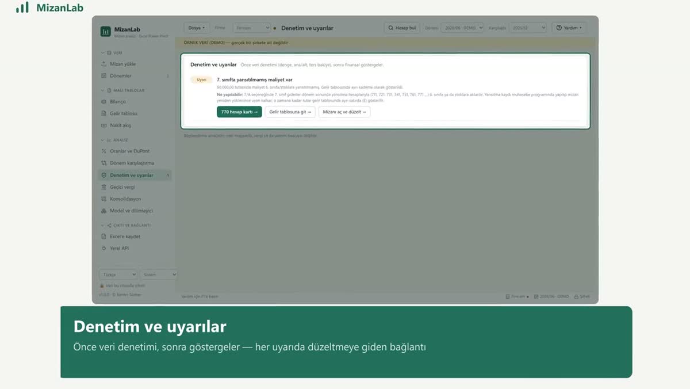Open the Dosya dropdown menu
This screenshot has height=389, width=690.
pyautogui.click(x=196, y=28)
